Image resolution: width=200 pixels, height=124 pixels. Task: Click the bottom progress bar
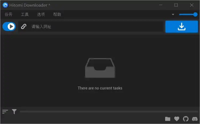[109, 112]
